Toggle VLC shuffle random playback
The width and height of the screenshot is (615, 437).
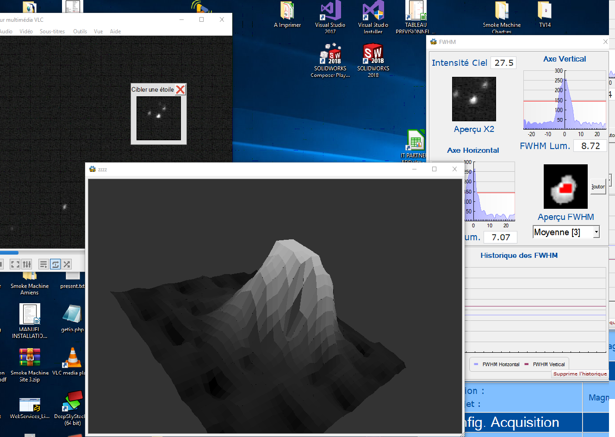pyautogui.click(x=67, y=264)
